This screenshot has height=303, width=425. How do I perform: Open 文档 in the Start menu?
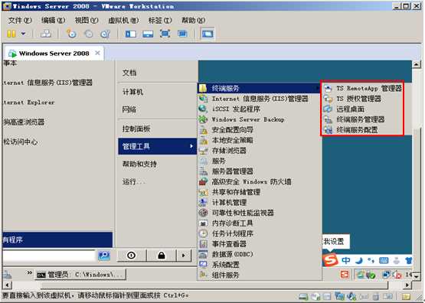coord(129,73)
